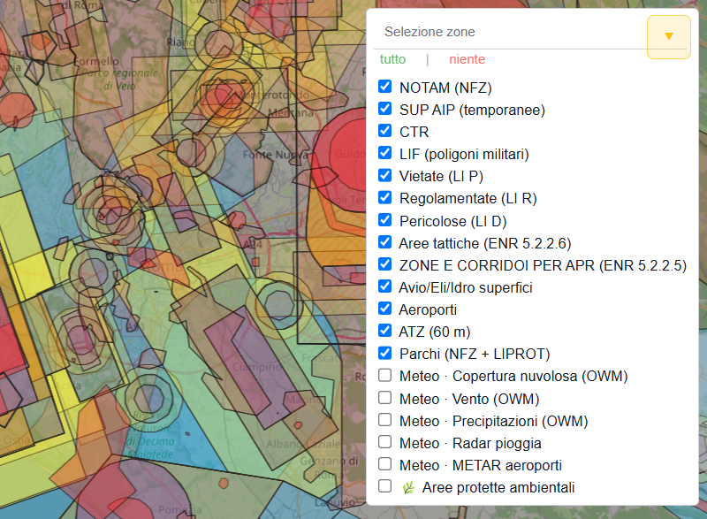This screenshot has width=707, height=519.
Task: Toggle the CTR zone checkbox
Action: tap(384, 130)
